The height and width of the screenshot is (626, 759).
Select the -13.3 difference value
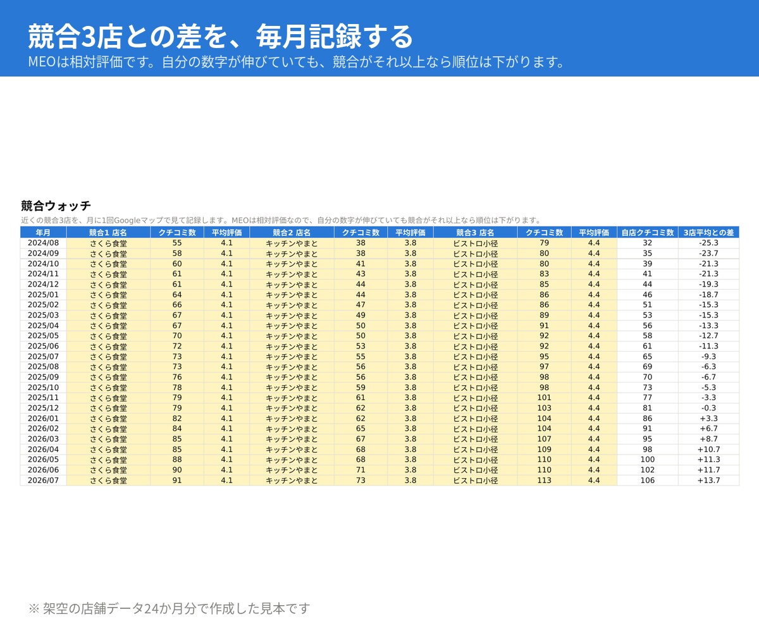click(708, 326)
